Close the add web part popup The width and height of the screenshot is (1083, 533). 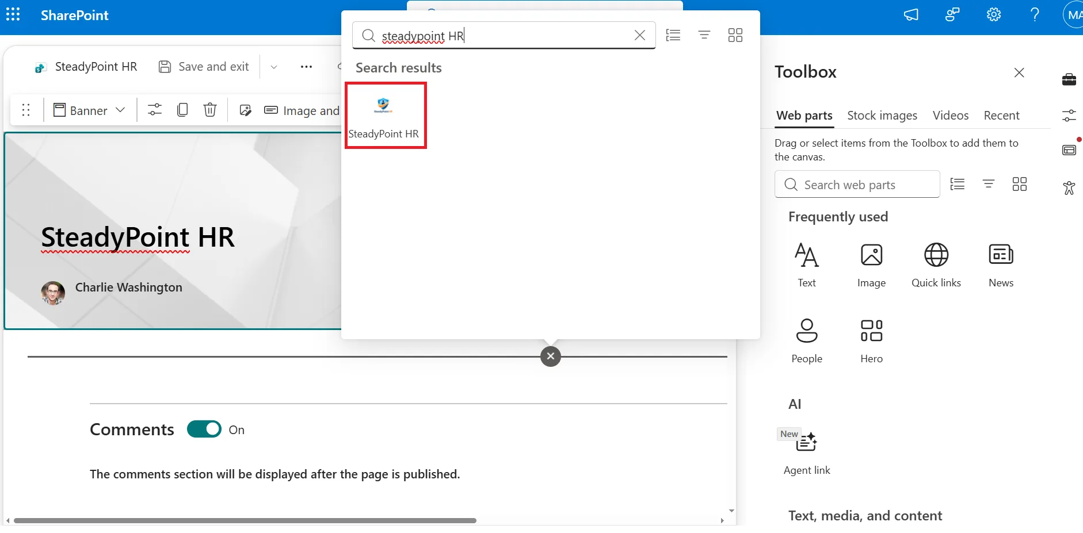coord(551,356)
